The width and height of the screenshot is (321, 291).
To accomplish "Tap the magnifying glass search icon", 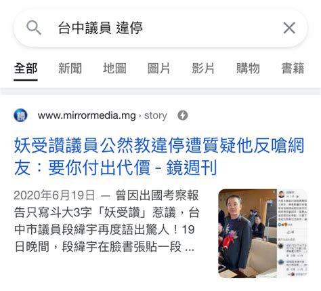I will pyautogui.click(x=34, y=28).
